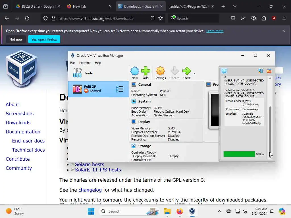The image size is (291, 218).
Task: Open the Tools entry icon
Action: (77, 73)
